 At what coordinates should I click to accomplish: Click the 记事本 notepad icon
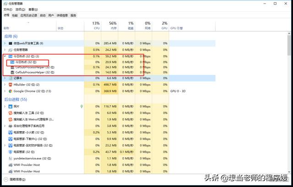tap(11, 78)
